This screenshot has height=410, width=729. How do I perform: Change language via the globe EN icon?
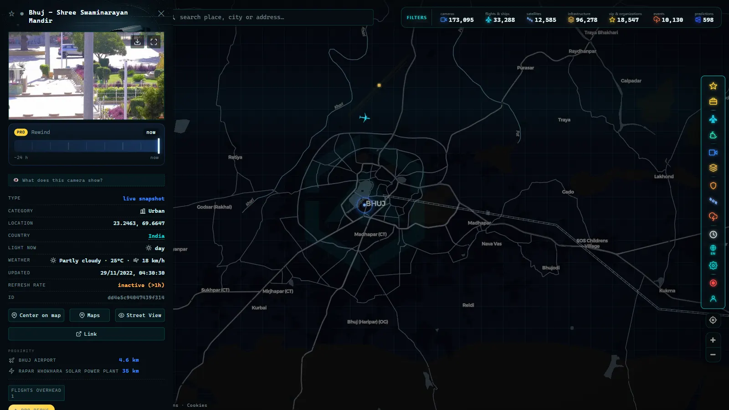click(x=713, y=250)
